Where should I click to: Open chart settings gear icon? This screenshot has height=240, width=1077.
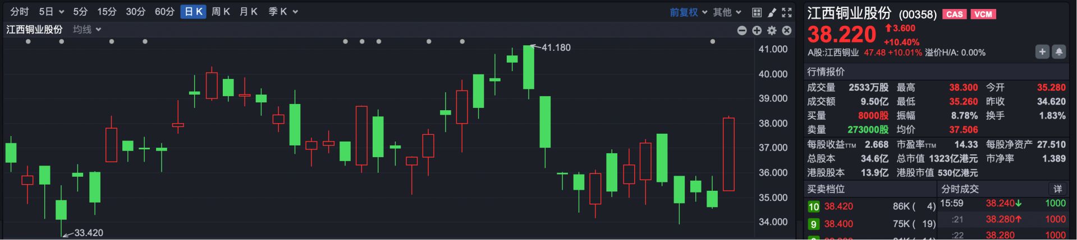point(772,30)
